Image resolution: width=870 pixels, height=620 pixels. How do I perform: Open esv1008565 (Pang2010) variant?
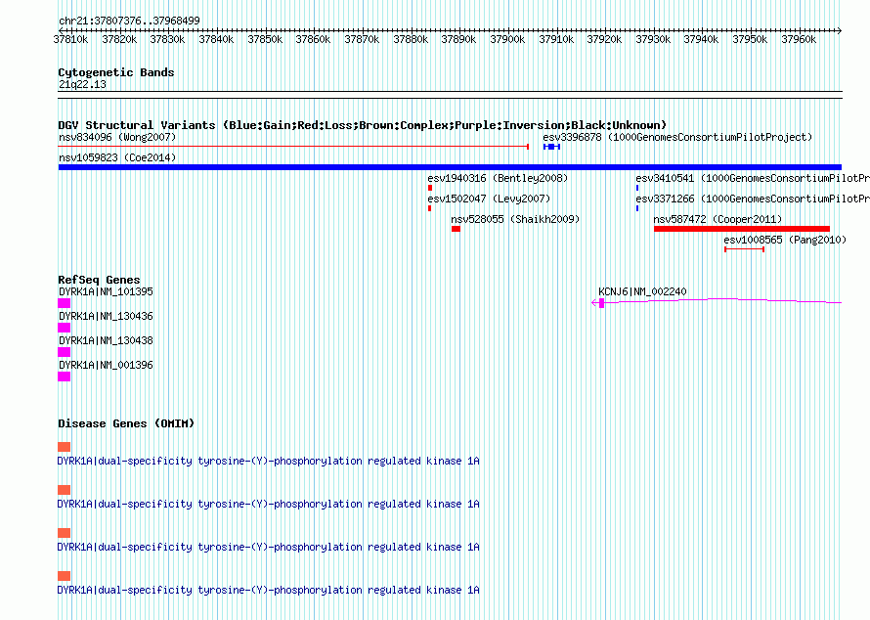click(x=785, y=240)
